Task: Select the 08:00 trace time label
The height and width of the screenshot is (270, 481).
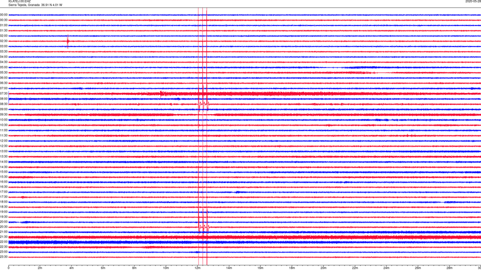Action: click(x=4, y=98)
